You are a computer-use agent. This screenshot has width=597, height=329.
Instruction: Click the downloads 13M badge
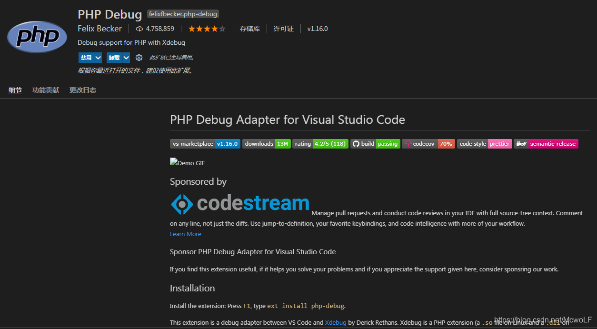pyautogui.click(x=267, y=144)
